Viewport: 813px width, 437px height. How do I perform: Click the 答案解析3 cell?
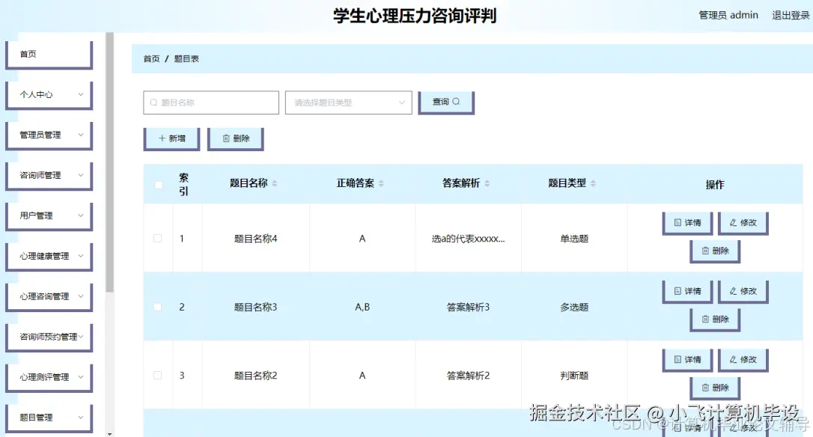point(468,307)
